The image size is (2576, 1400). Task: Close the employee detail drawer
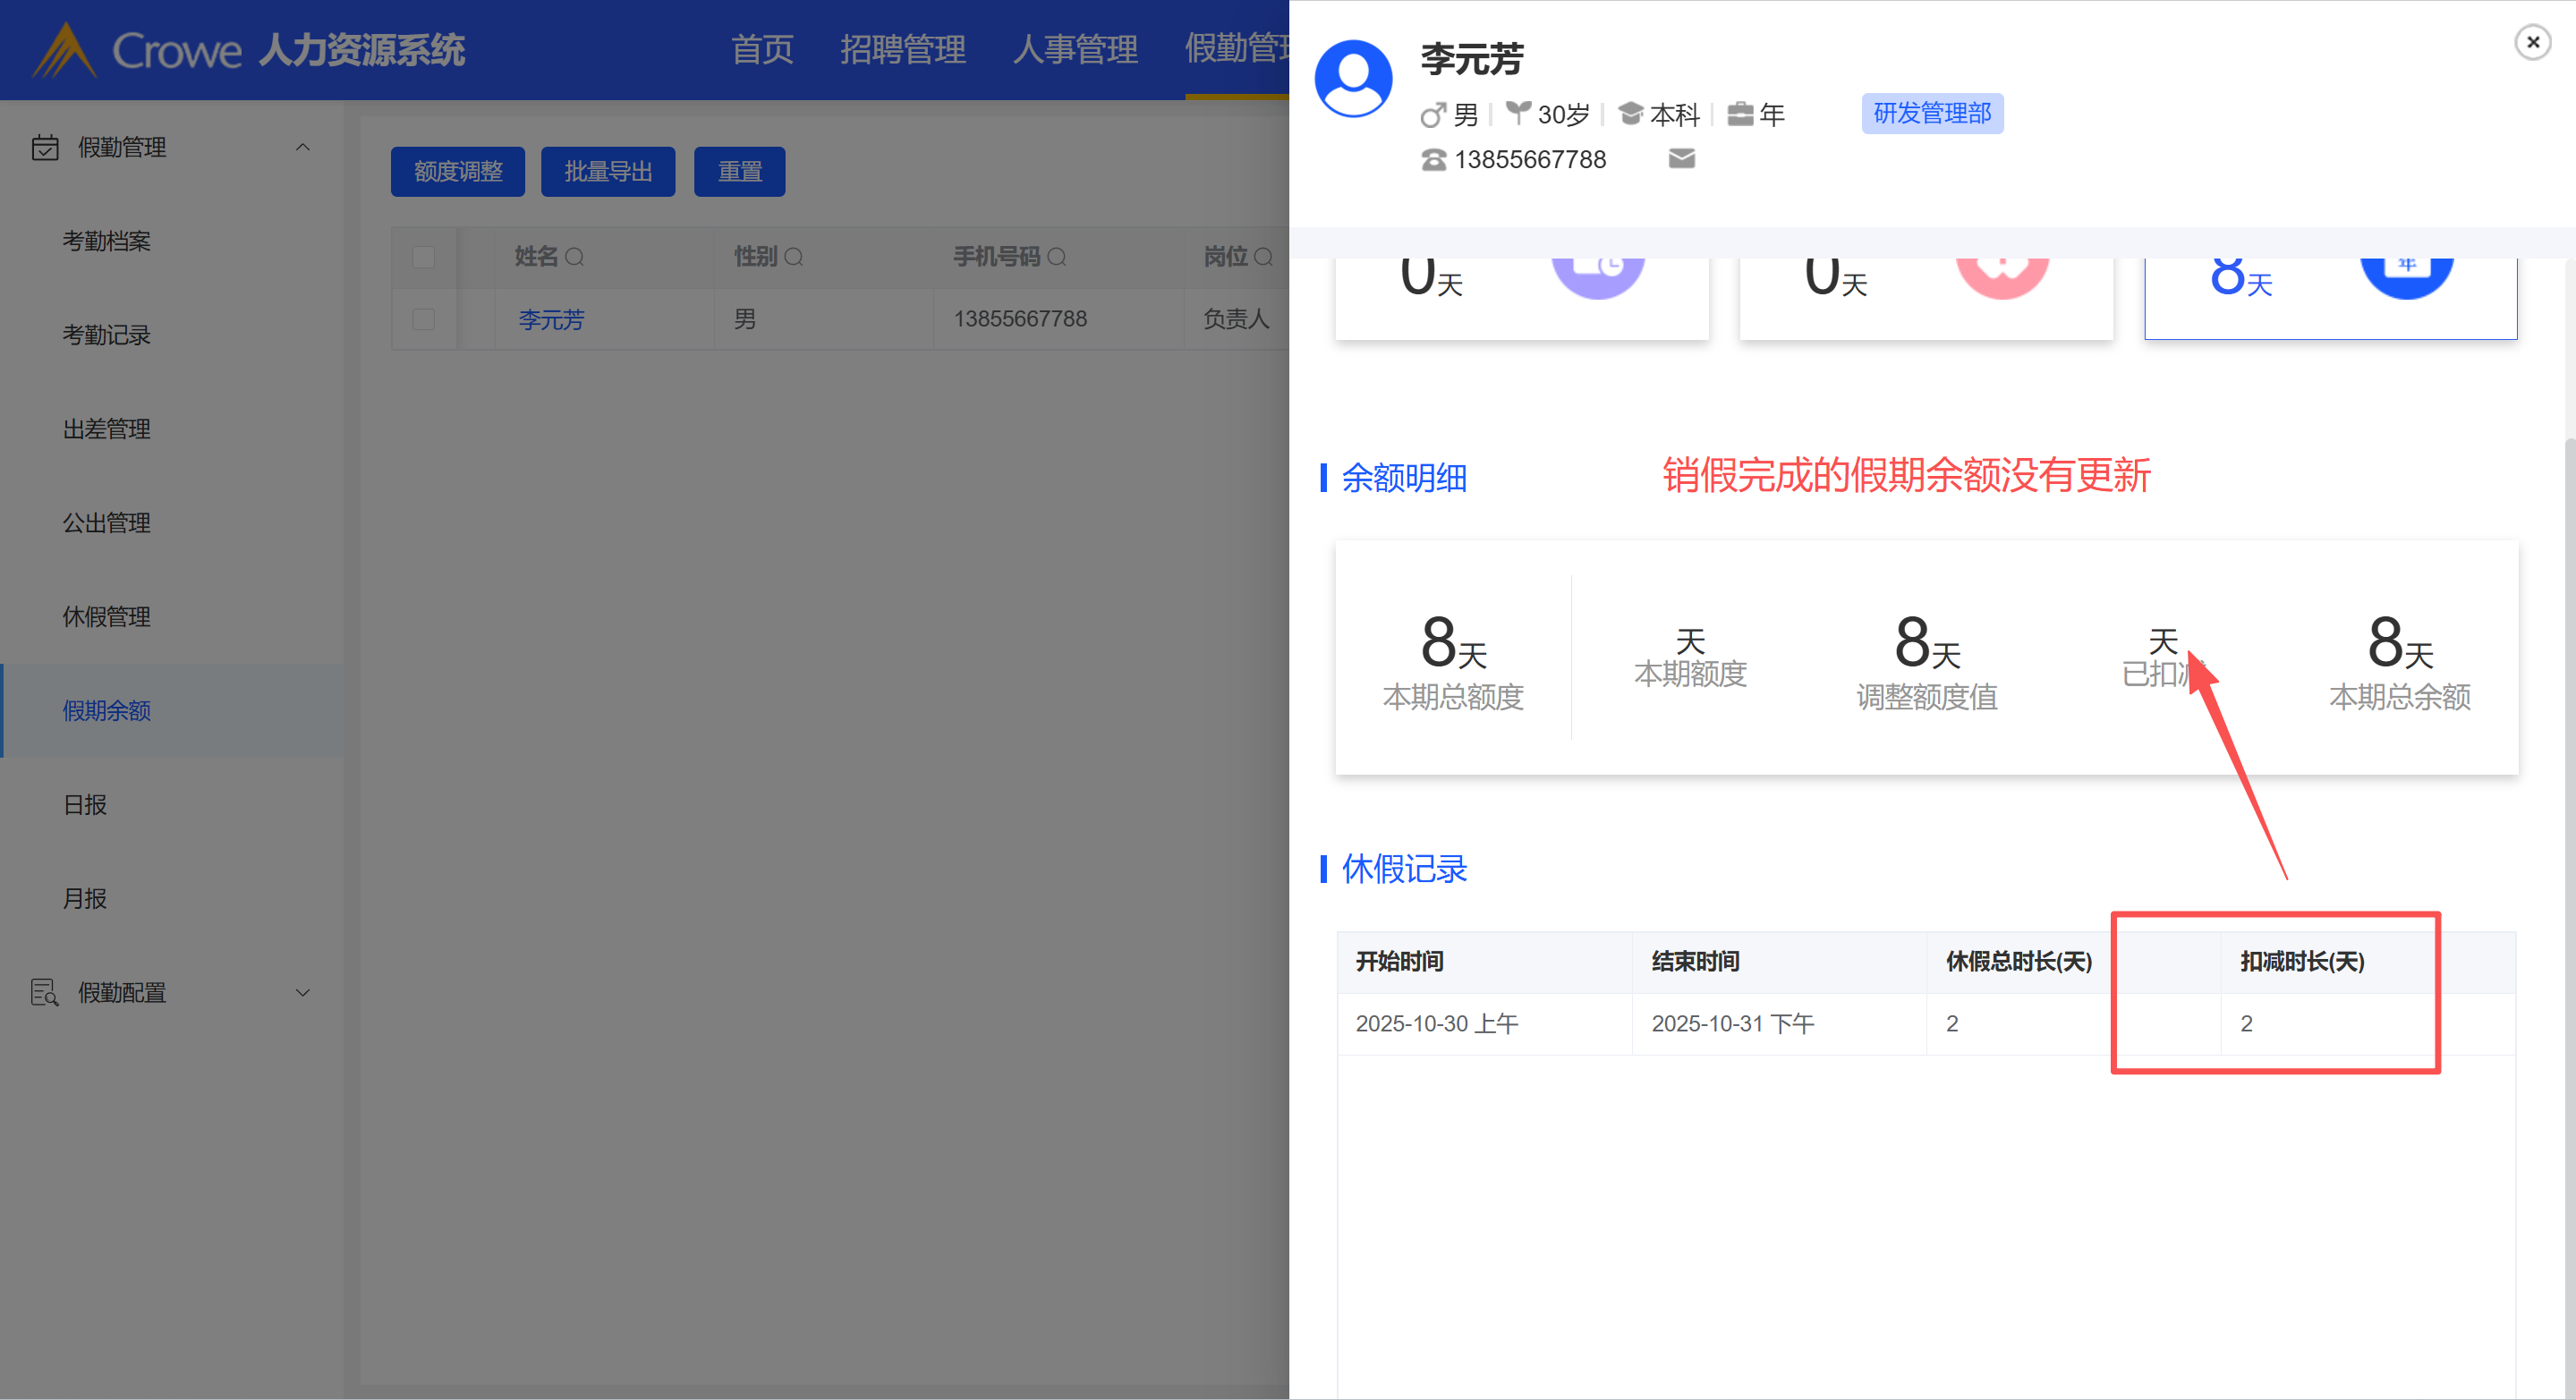point(2532,42)
